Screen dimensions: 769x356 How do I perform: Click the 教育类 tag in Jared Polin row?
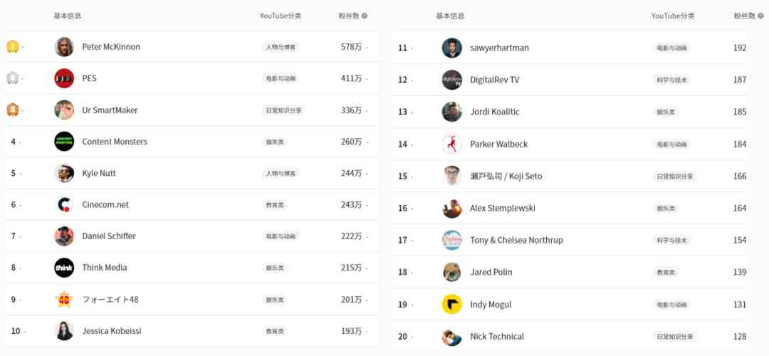pos(666,272)
